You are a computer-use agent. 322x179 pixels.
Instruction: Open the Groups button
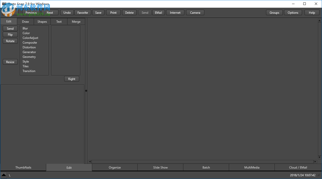tap(274, 13)
